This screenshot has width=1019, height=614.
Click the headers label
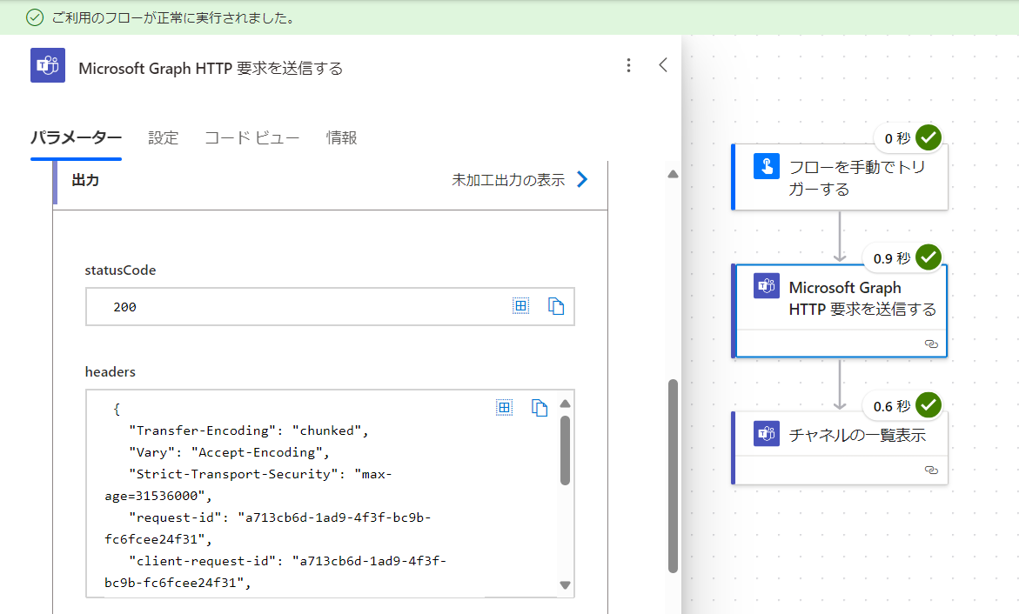(x=111, y=371)
